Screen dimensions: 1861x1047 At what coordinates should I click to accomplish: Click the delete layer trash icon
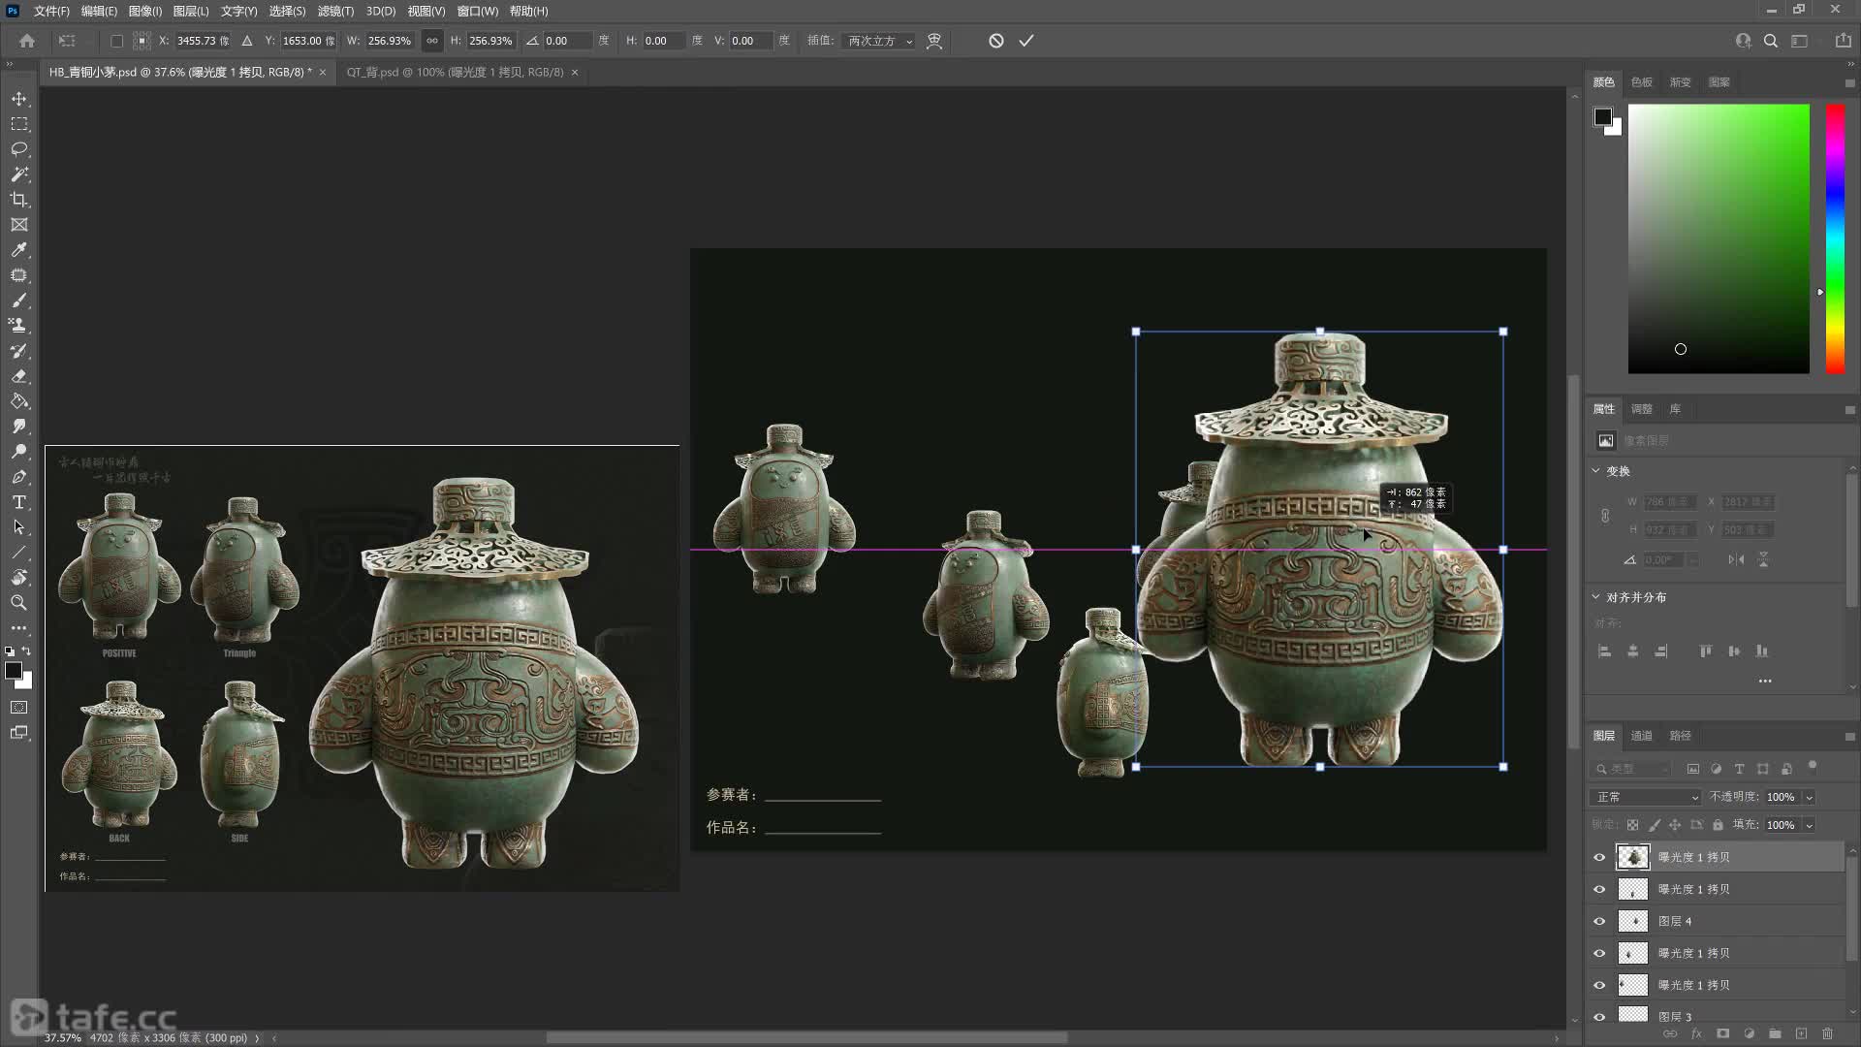1828,1034
